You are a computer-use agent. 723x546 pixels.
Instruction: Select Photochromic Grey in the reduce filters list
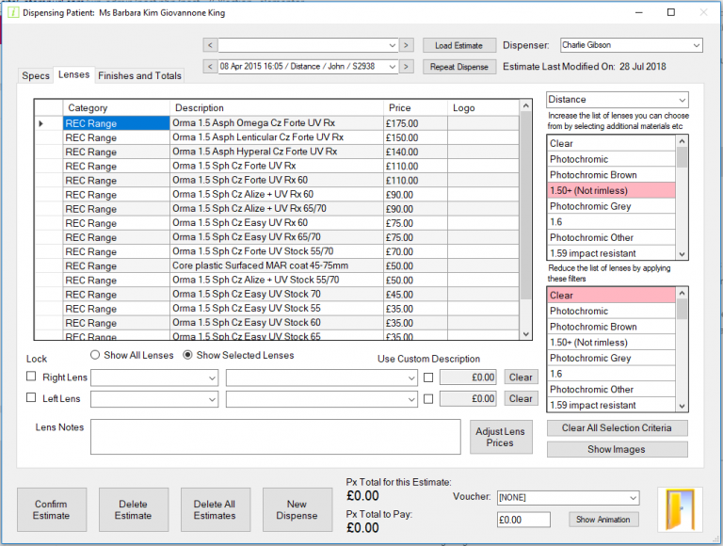[611, 358]
